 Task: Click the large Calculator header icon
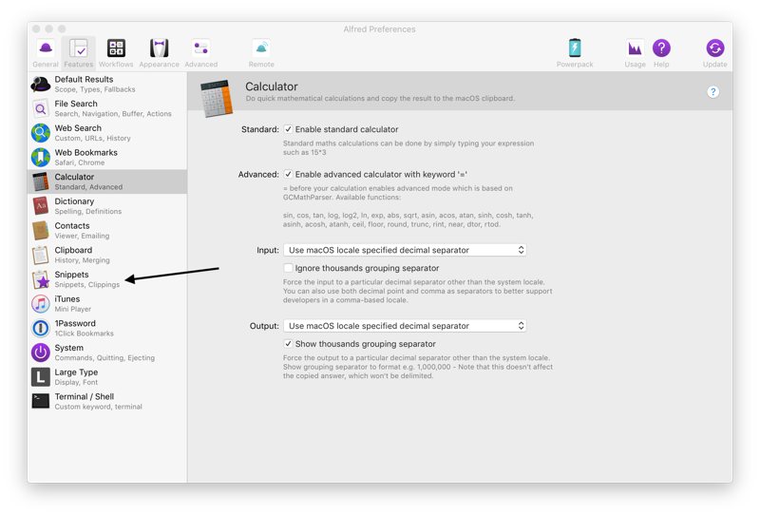[217, 99]
